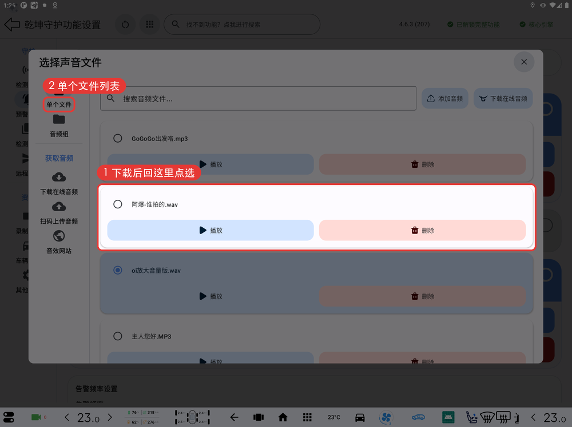Switch to the 音频组 audio group folder
This screenshot has height=427, width=572.
[59, 126]
